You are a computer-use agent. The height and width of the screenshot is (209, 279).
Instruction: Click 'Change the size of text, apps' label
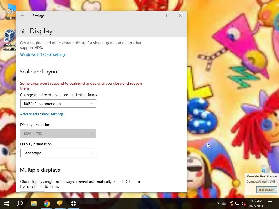click(59, 95)
